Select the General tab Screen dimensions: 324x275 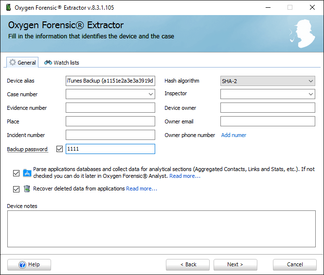click(x=22, y=62)
